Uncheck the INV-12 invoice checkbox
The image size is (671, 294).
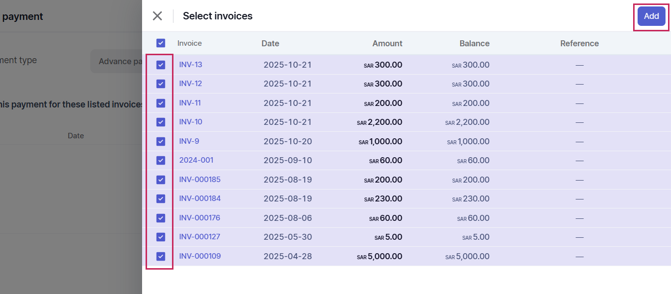161,84
